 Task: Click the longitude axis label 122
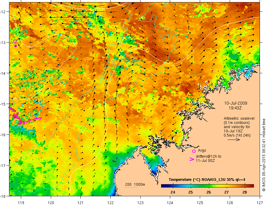coord(110,203)
